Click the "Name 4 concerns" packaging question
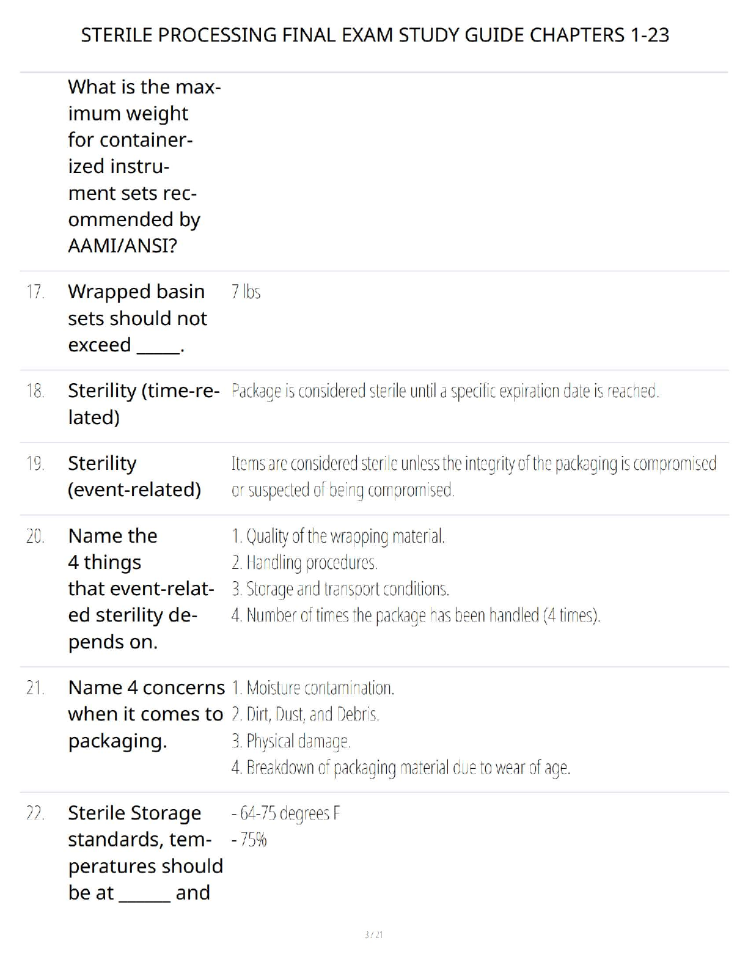The height and width of the screenshot is (968, 748). point(146,714)
